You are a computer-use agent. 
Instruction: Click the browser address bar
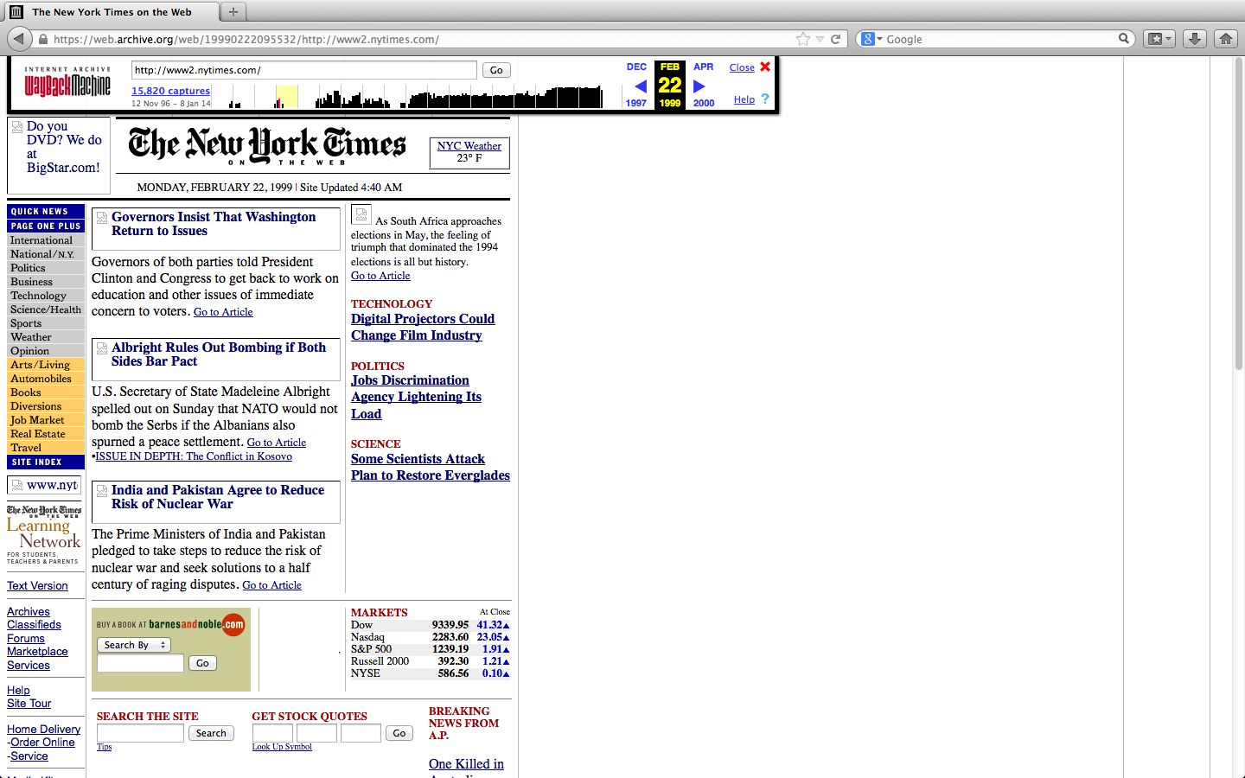click(x=424, y=39)
